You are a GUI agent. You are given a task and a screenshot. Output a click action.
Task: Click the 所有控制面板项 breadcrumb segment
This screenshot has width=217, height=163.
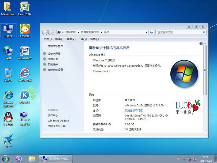[x=90, y=32]
